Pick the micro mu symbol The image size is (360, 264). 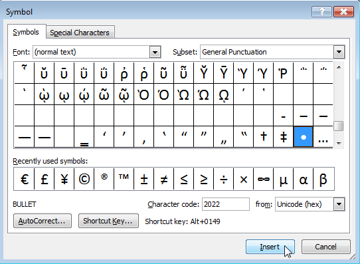pos(284,179)
